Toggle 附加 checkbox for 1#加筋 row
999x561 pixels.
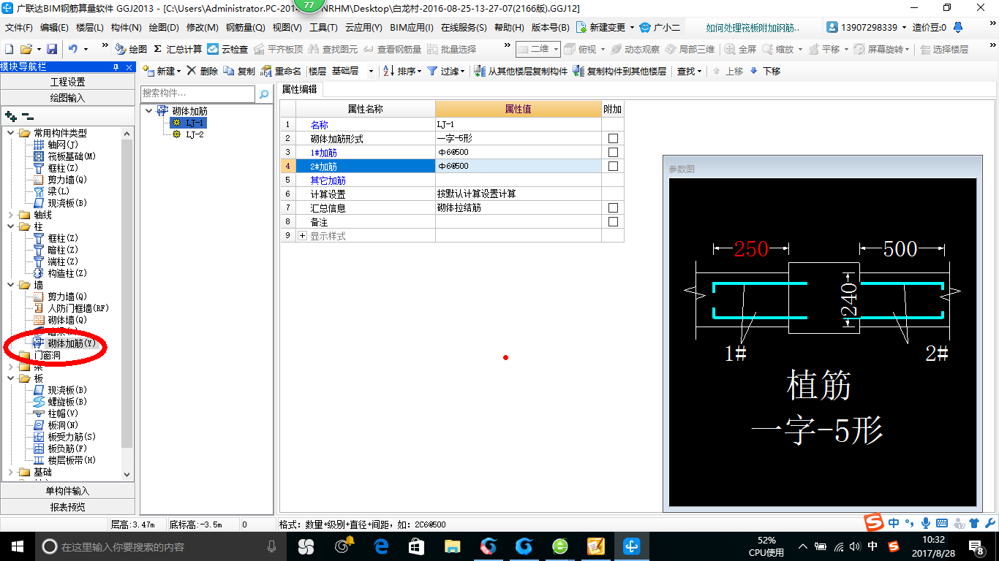pos(613,153)
